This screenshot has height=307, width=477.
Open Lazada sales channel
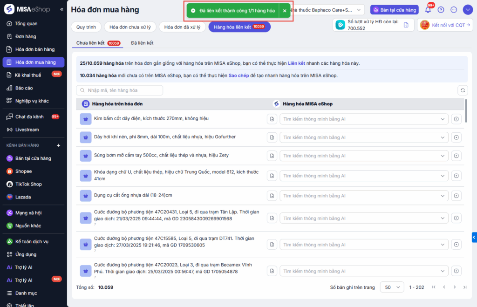[34, 197]
